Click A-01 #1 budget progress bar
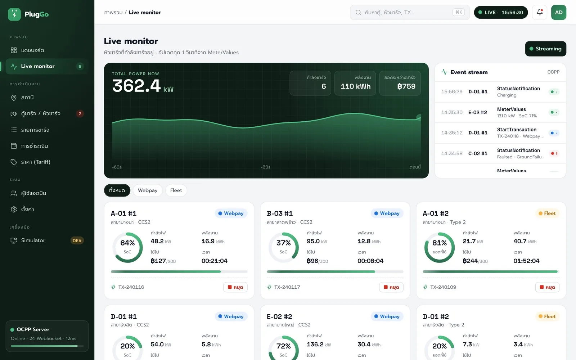 tap(179, 271)
